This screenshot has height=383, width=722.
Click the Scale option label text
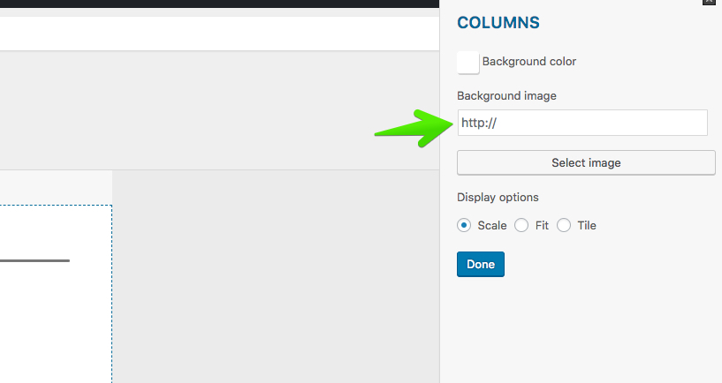[492, 225]
